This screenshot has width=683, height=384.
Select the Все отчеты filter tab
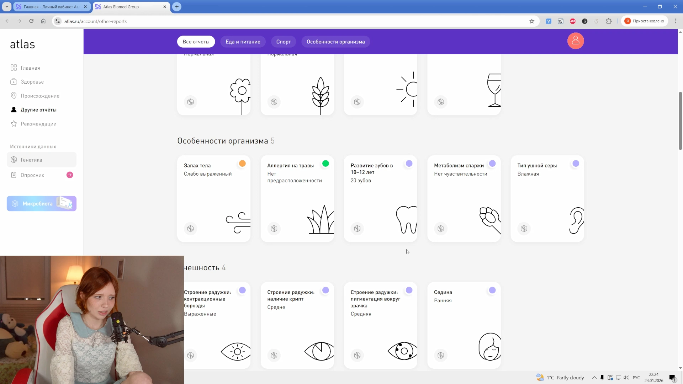196,42
